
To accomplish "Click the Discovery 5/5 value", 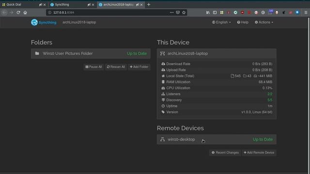I will 270,100.
